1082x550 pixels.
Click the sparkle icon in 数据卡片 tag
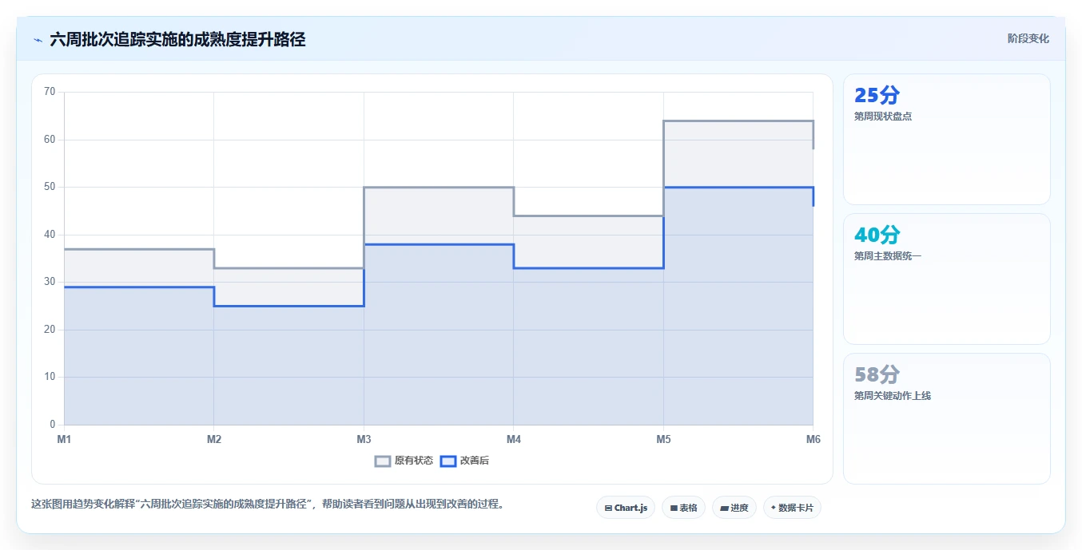point(774,508)
